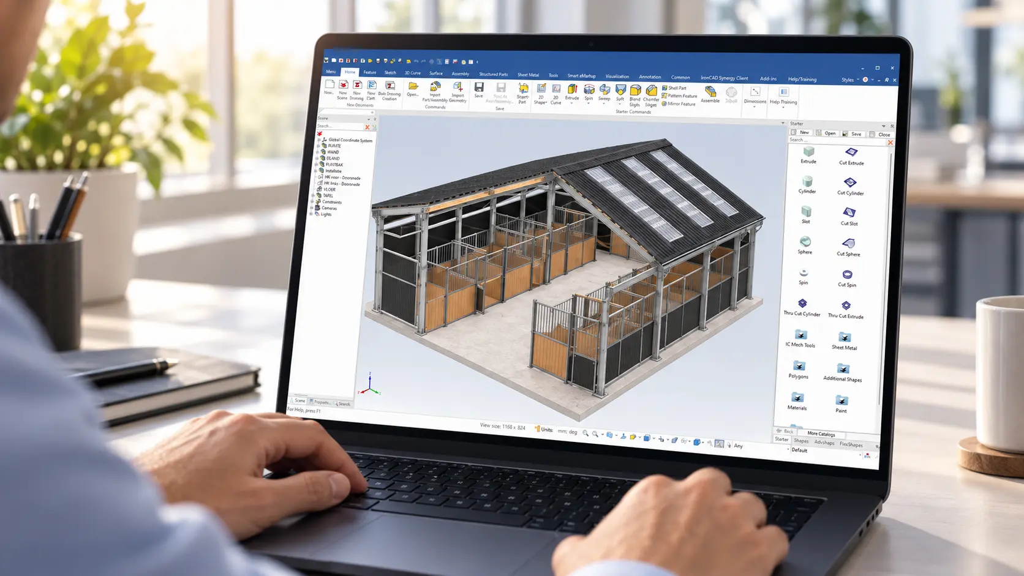1024x576 pixels.
Task: Select Cut Spin shape in catalog
Action: [847, 278]
